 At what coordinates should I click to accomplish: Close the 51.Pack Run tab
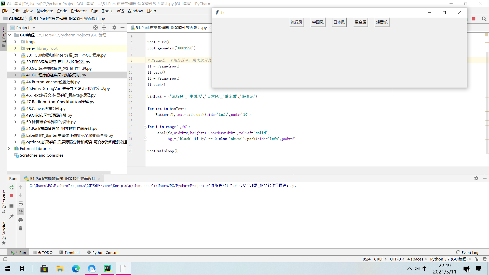tap(99, 178)
